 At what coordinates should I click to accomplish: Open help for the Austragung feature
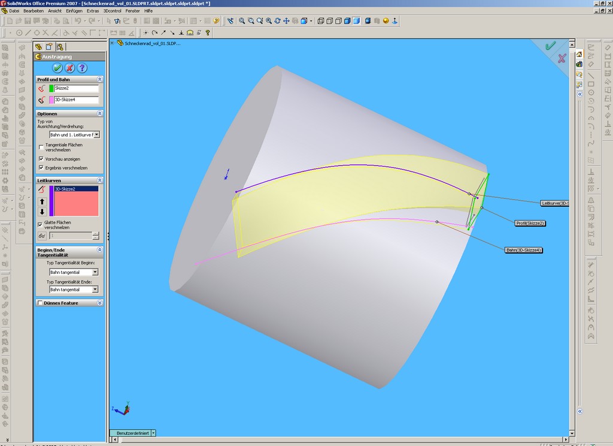point(83,68)
